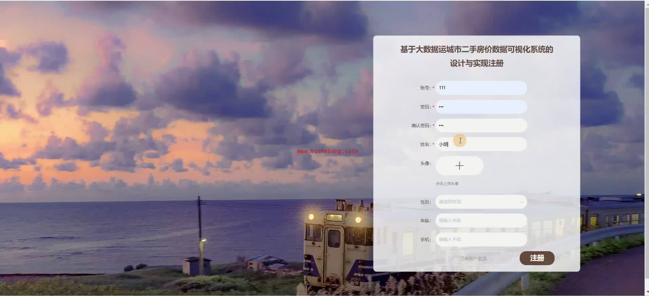The height and width of the screenshot is (296, 649).
Task: Focus the 年龄 age input
Action: click(481, 221)
